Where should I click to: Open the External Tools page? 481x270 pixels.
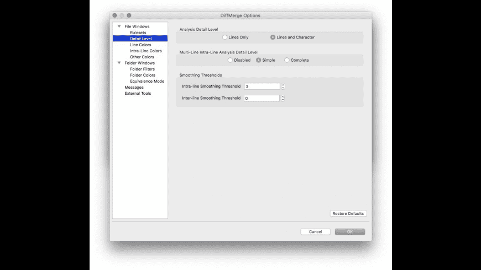tap(138, 94)
